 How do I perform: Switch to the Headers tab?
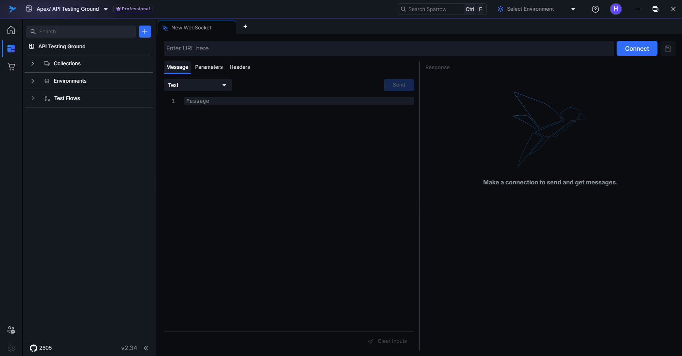coord(240,67)
